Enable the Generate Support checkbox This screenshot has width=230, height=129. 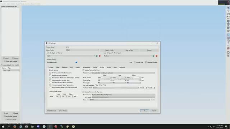(146, 62)
